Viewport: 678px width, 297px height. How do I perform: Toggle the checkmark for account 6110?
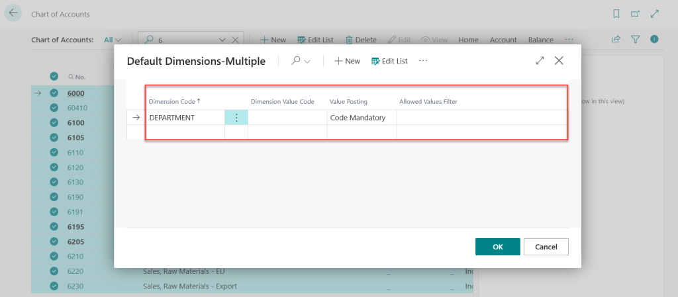(x=54, y=152)
